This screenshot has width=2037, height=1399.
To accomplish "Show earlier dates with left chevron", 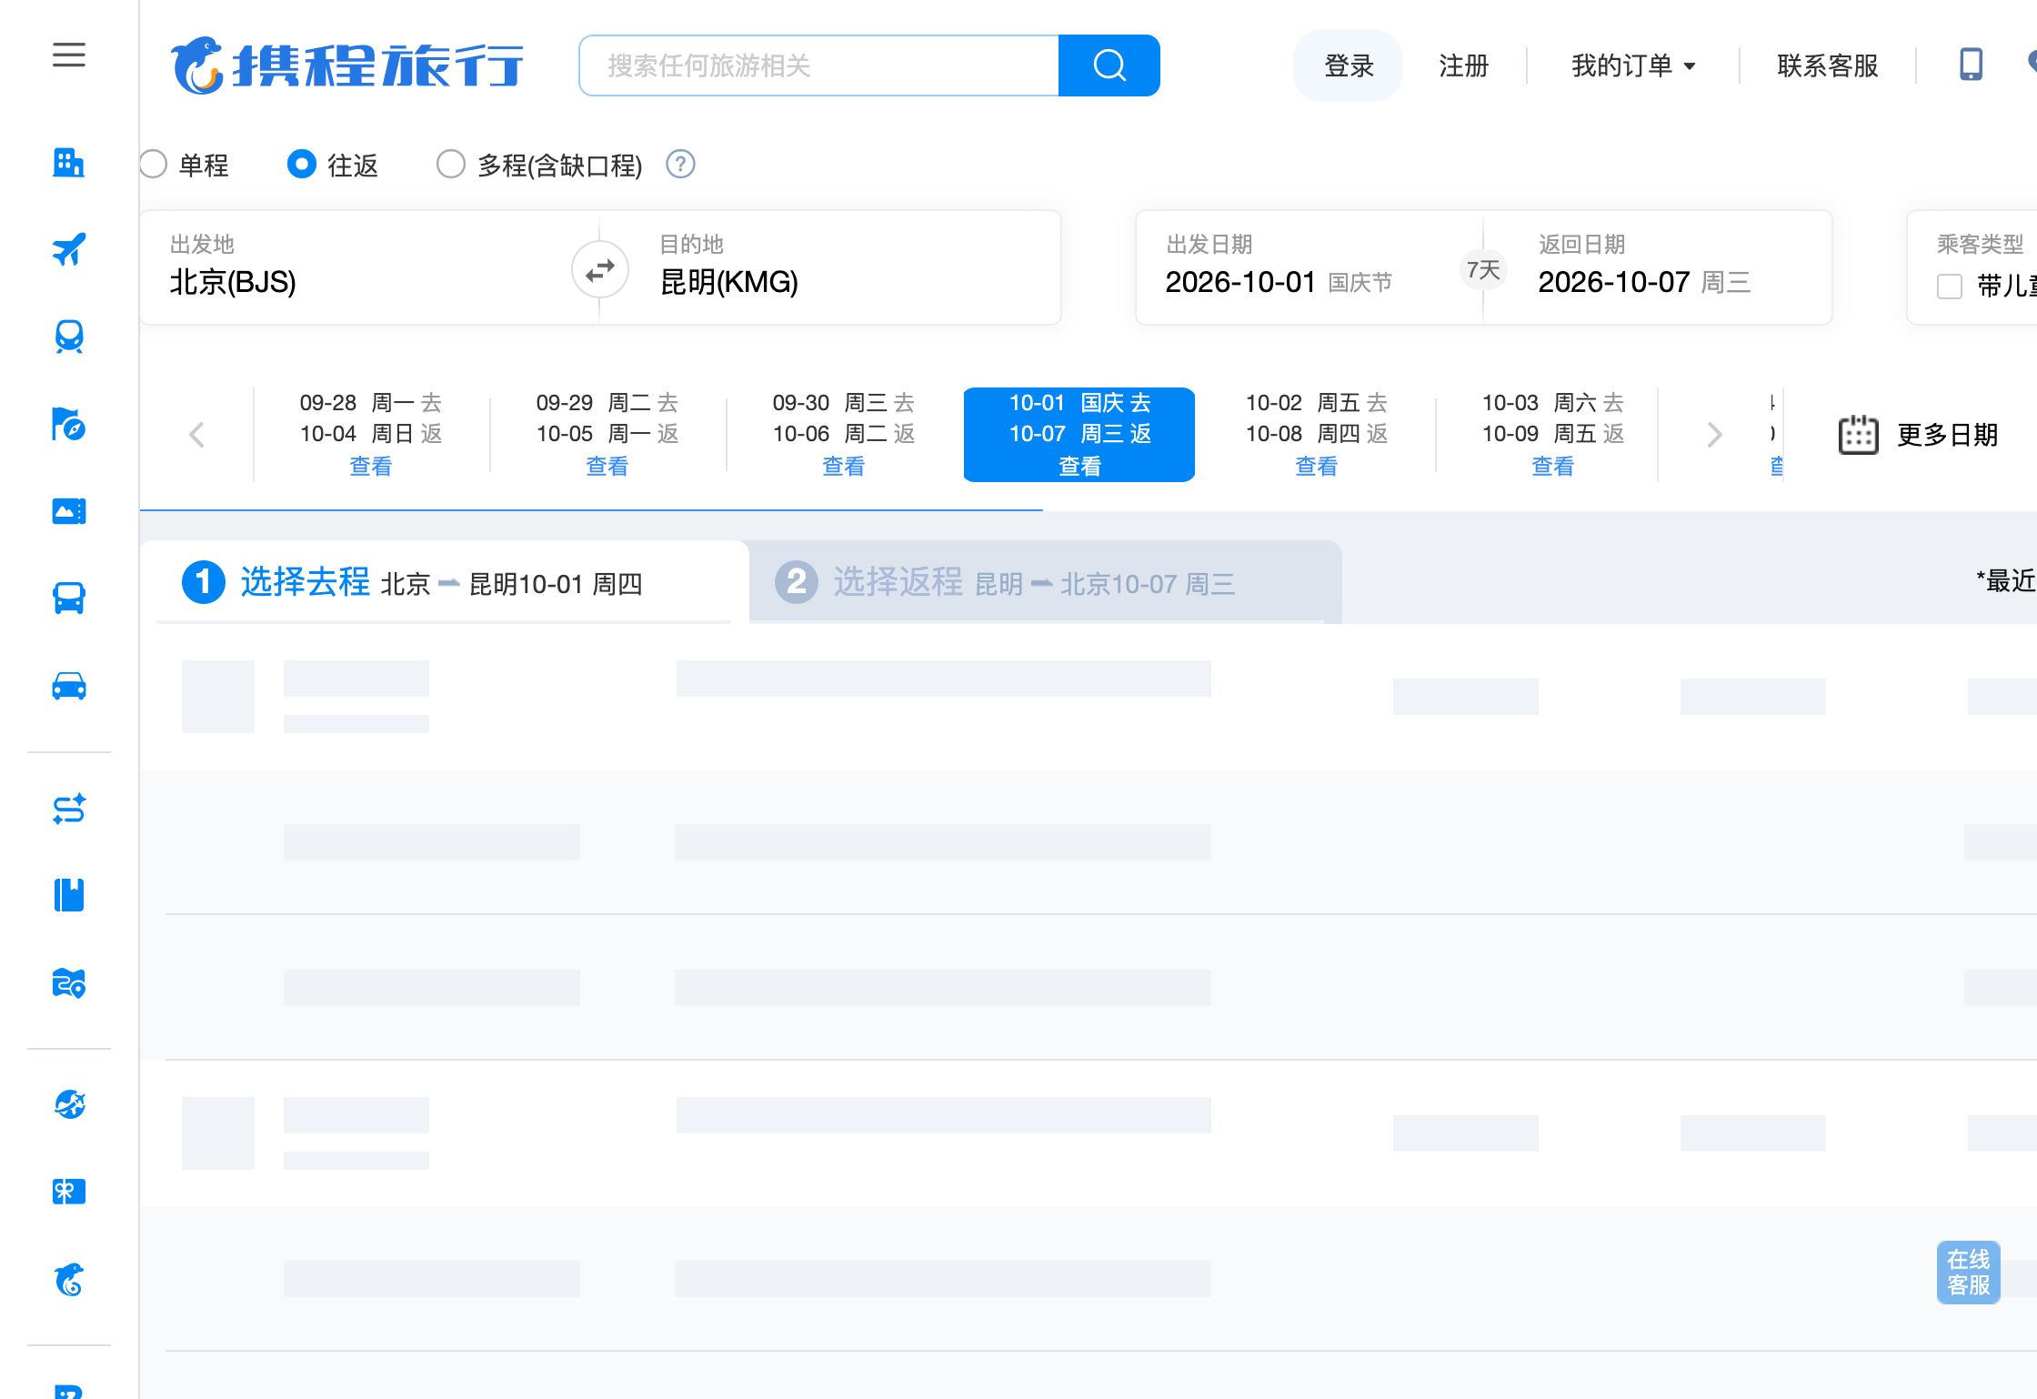I will click(196, 435).
